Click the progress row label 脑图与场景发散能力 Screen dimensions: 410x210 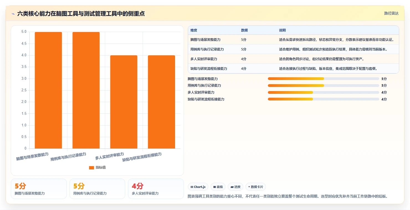coord(203,79)
